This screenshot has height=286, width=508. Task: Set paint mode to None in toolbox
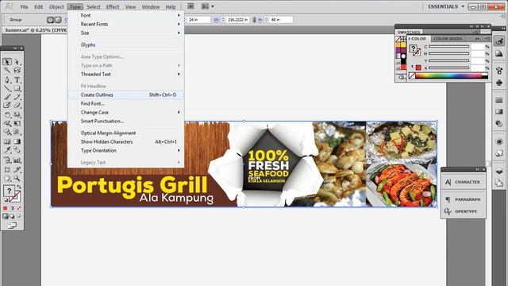[x=19, y=208]
